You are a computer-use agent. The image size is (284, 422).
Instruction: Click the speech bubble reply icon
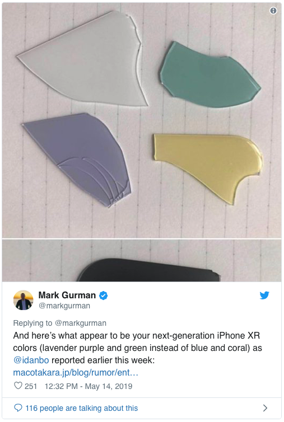point(18,408)
